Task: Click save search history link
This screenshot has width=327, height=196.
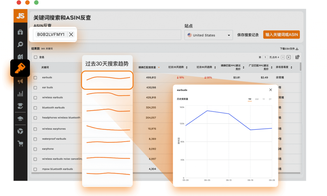Action: coord(248,35)
